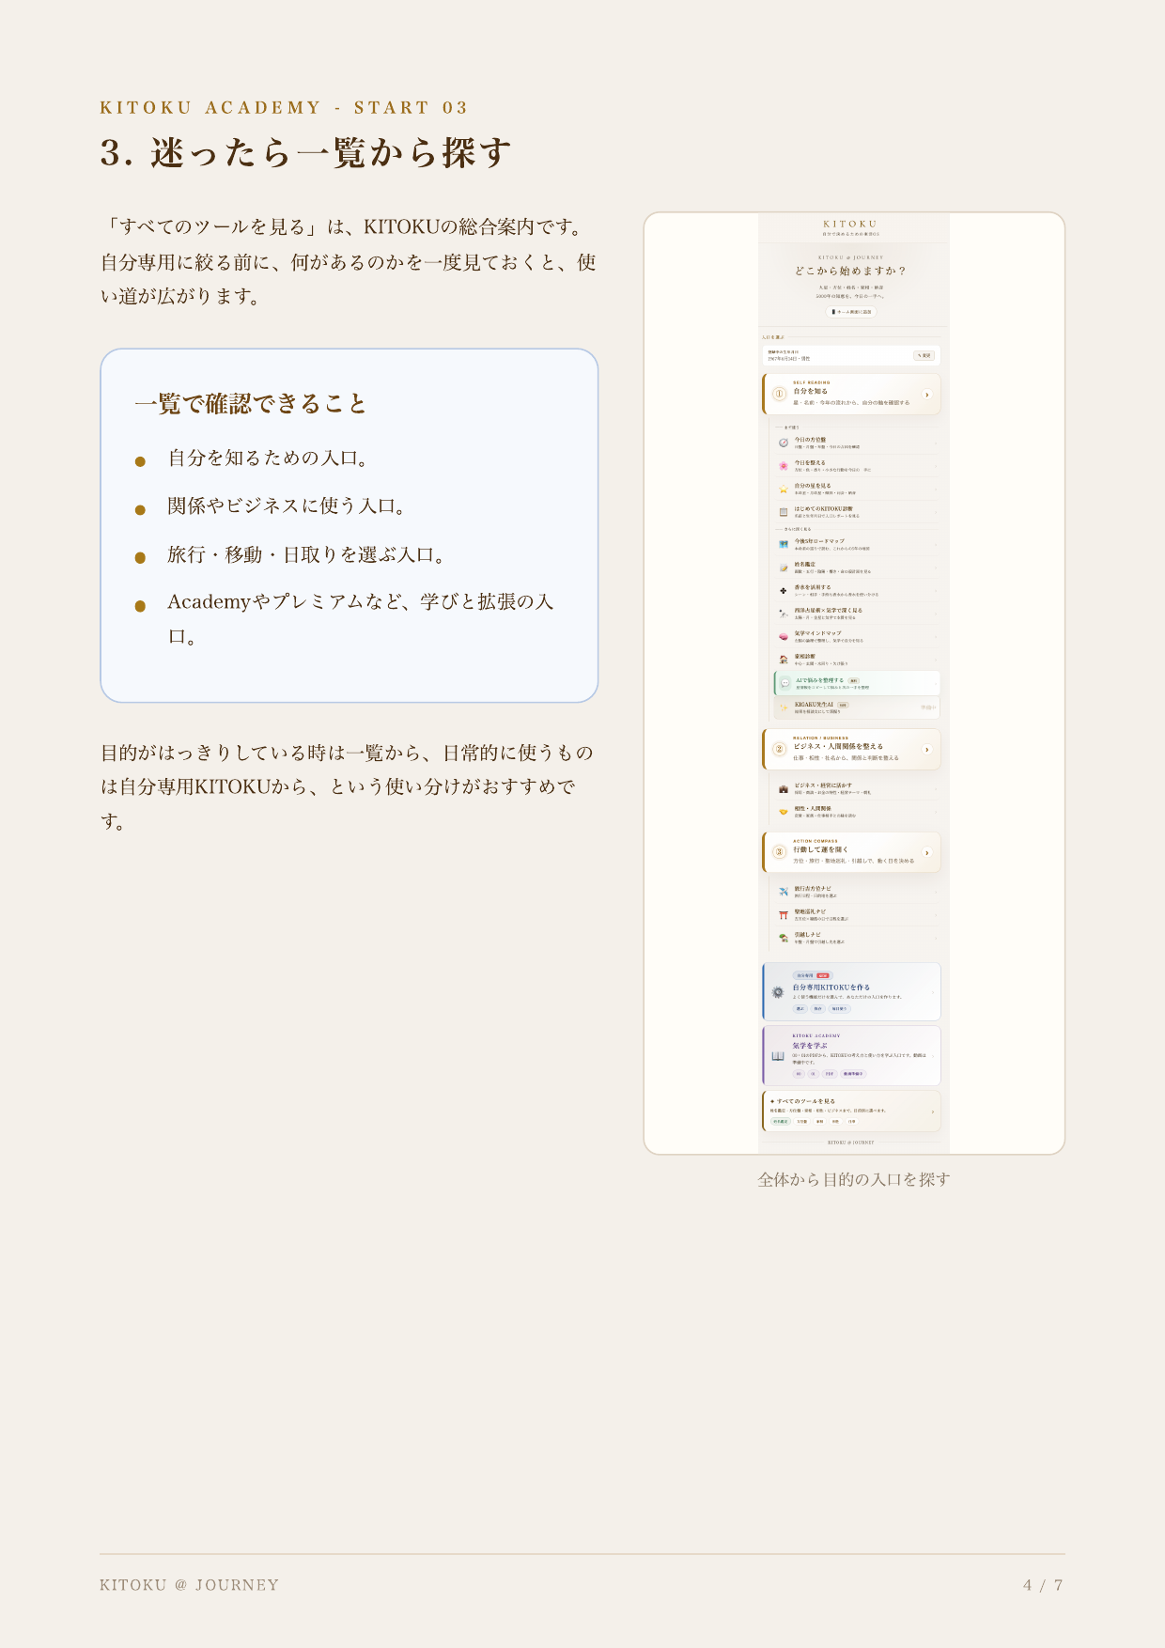Click the どこから始めますか？ heading in the screenshot
This screenshot has width=1165, height=1648.
(x=850, y=271)
